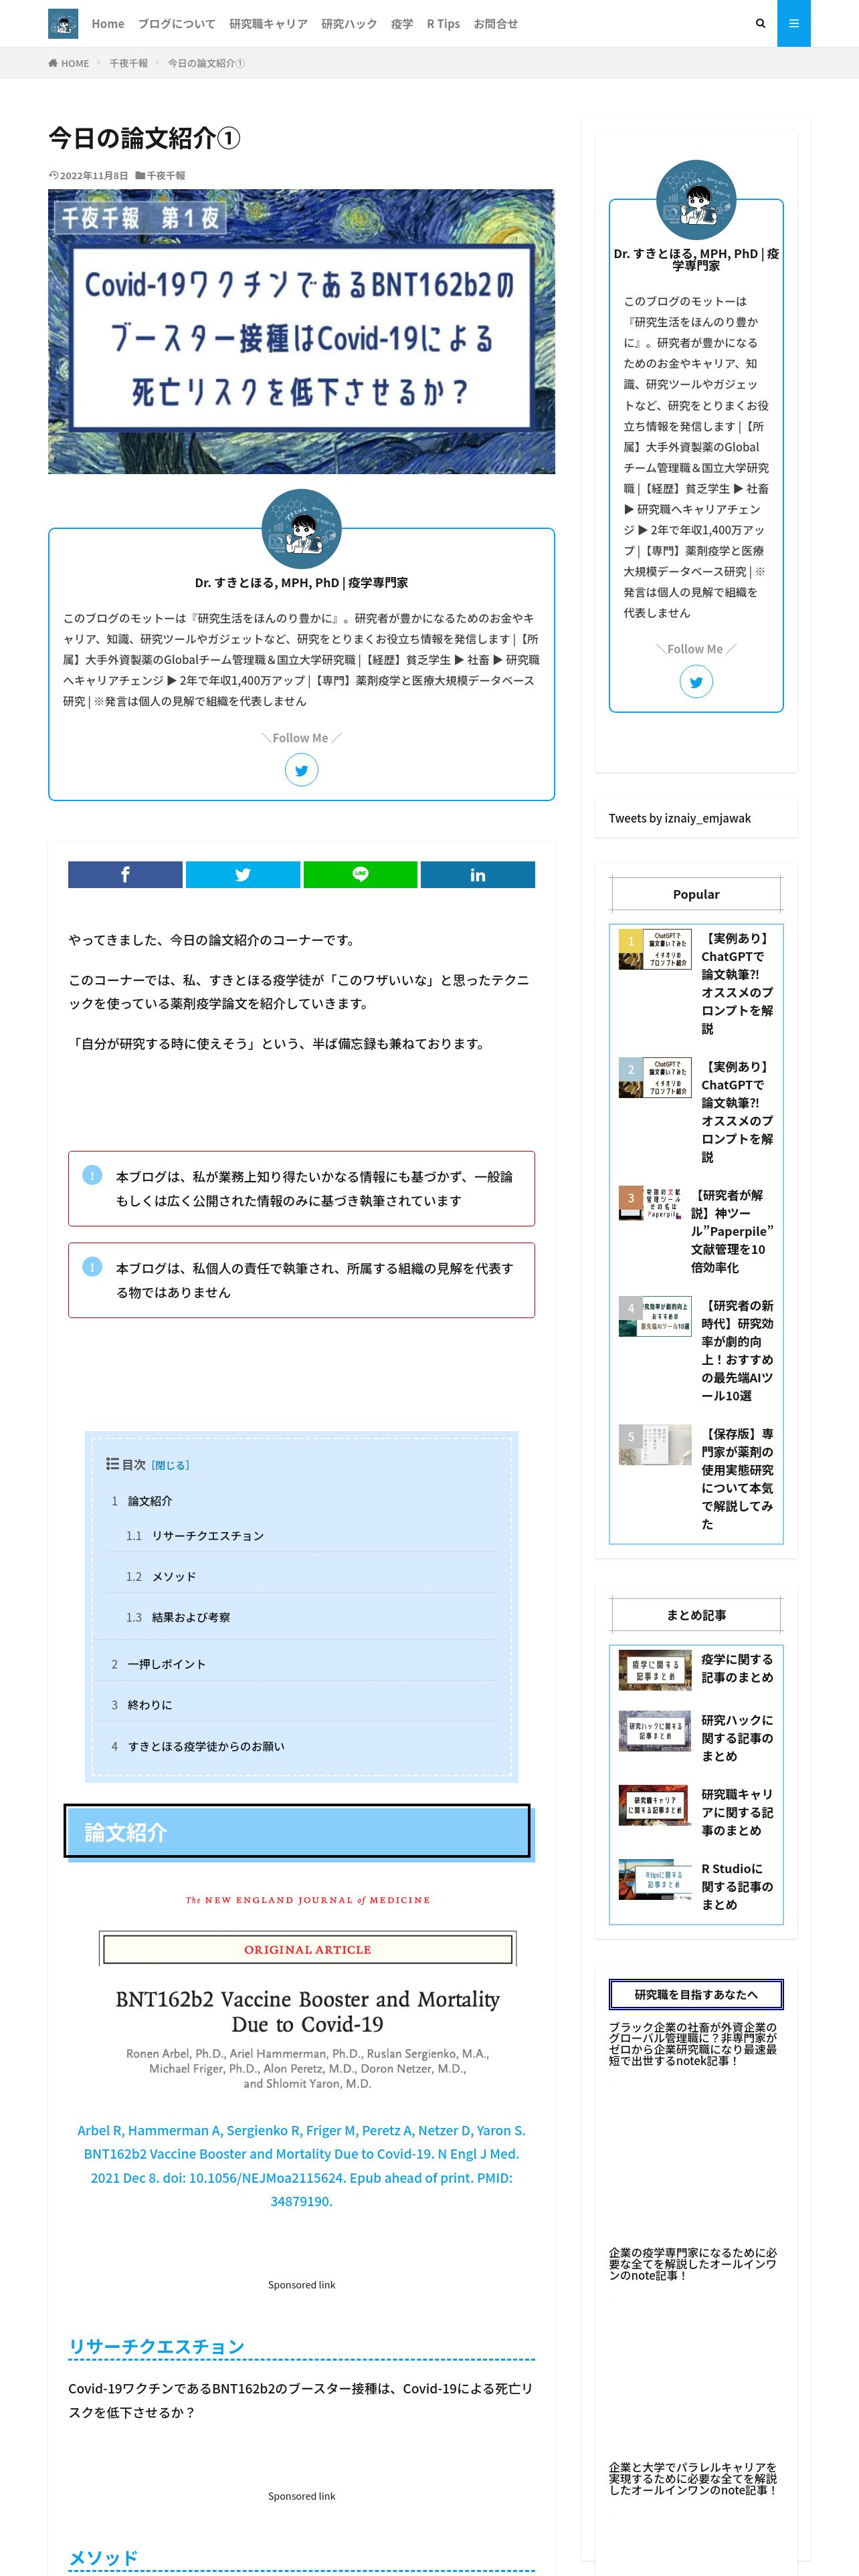Click the 研究ハック まとめ thumbnail image
Image resolution: width=859 pixels, height=2576 pixels.
[x=655, y=1731]
